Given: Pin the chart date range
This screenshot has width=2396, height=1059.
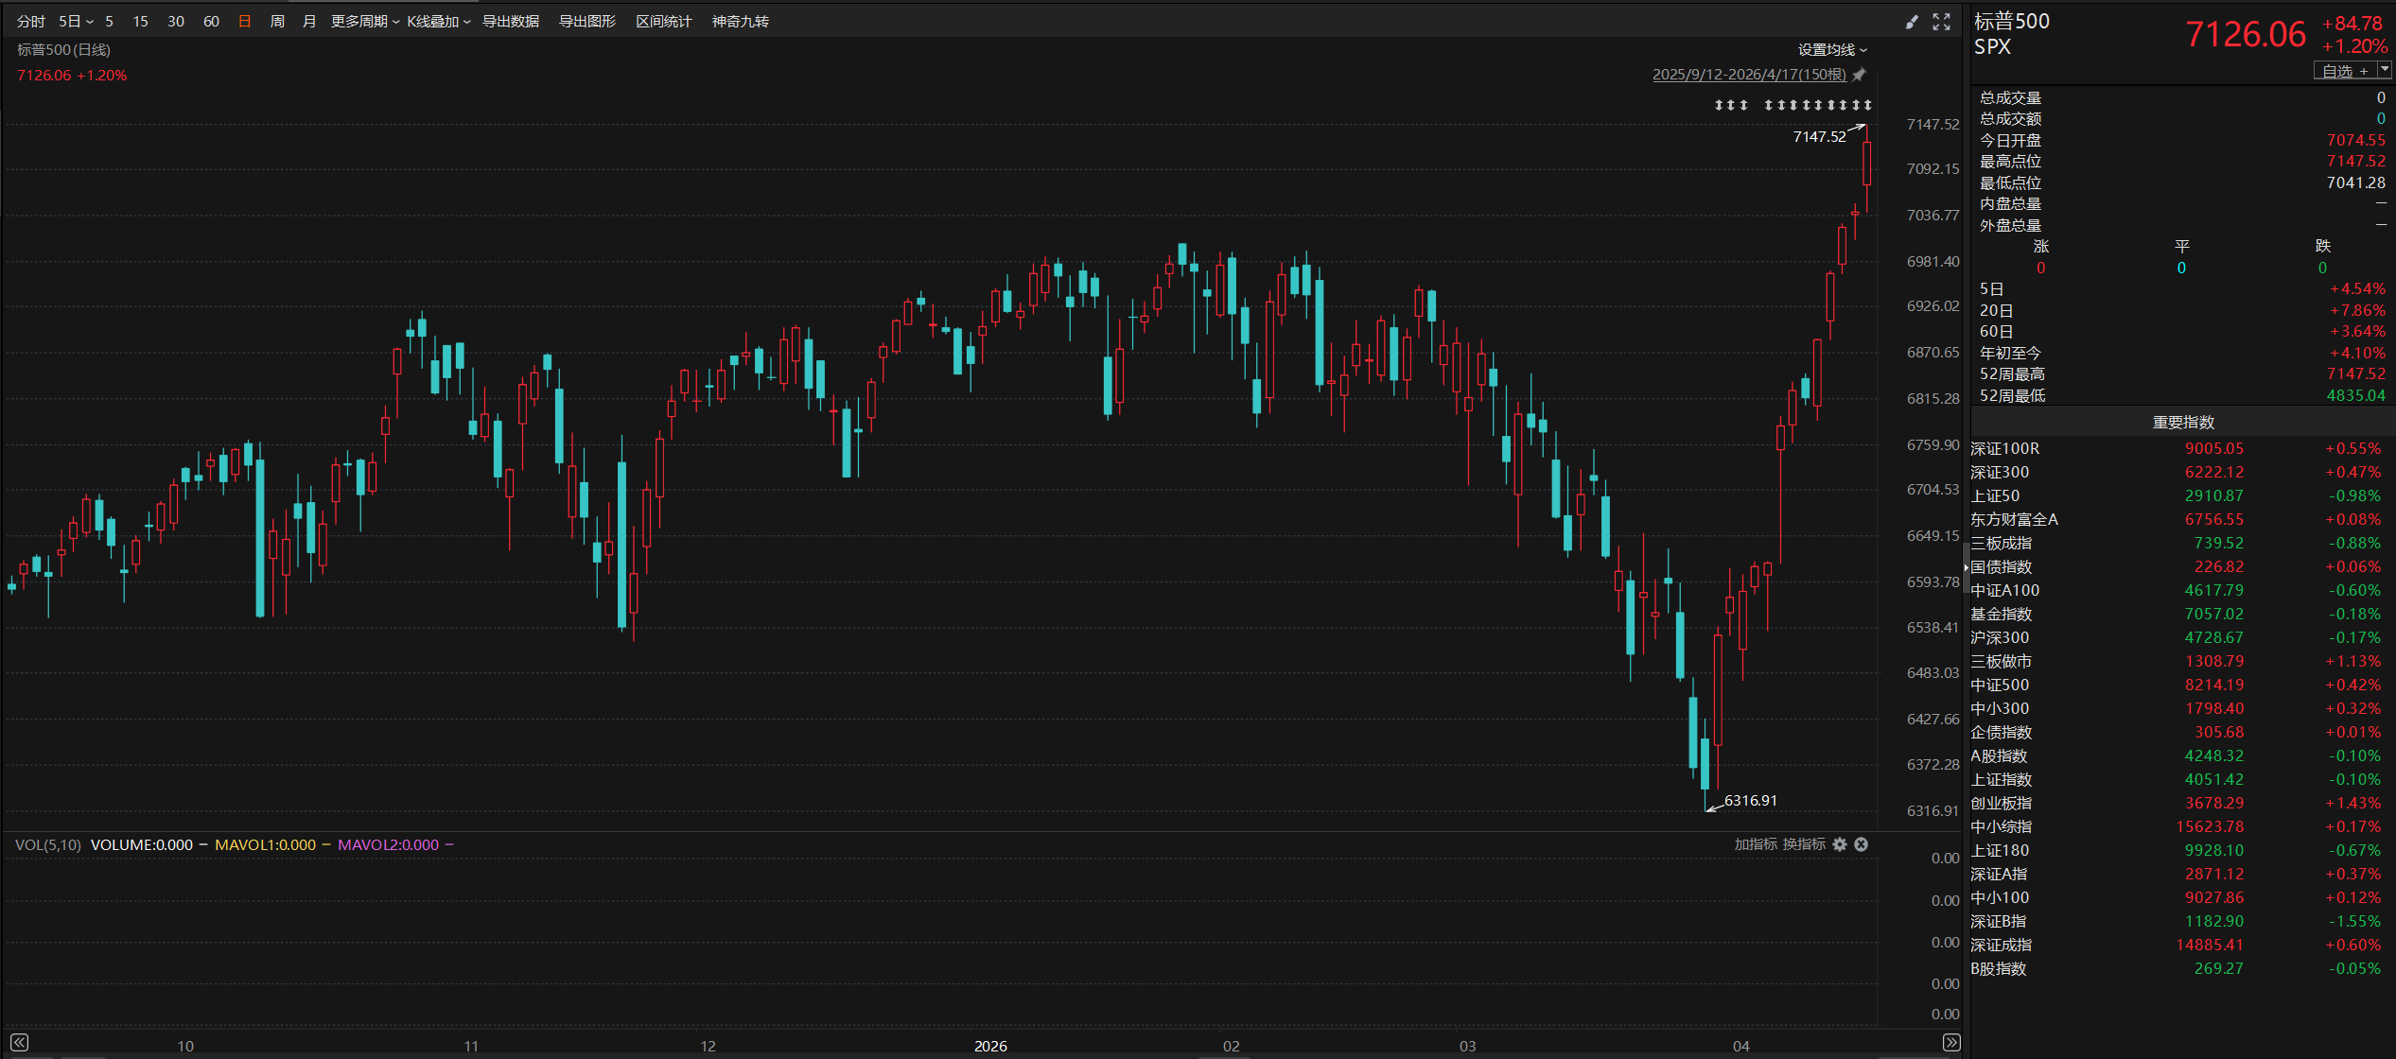Looking at the screenshot, I should coord(1859,75).
